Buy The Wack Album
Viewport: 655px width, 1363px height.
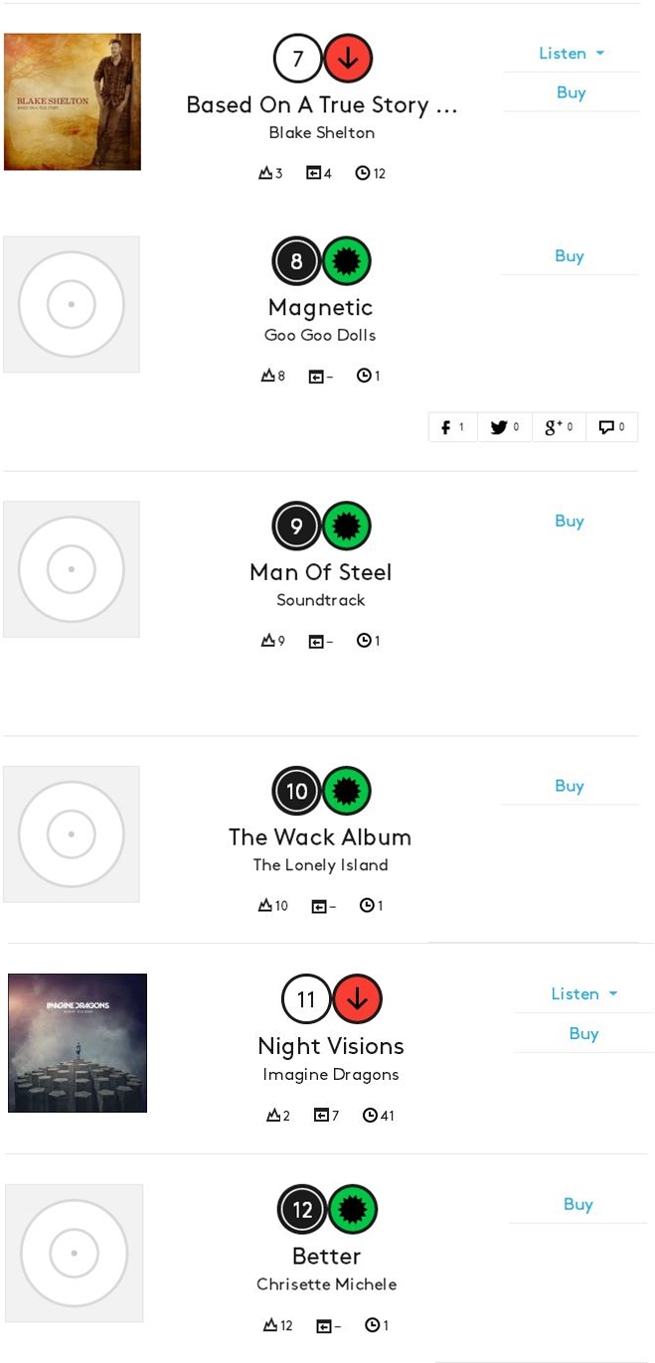(x=570, y=786)
